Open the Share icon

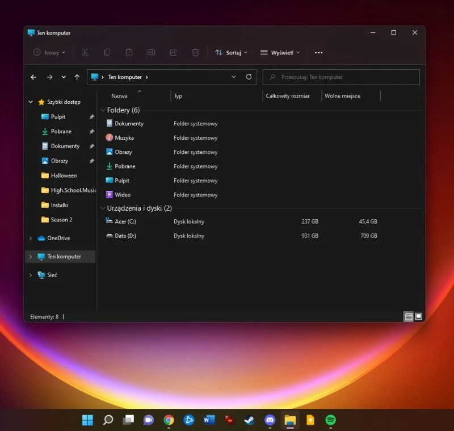[173, 52]
